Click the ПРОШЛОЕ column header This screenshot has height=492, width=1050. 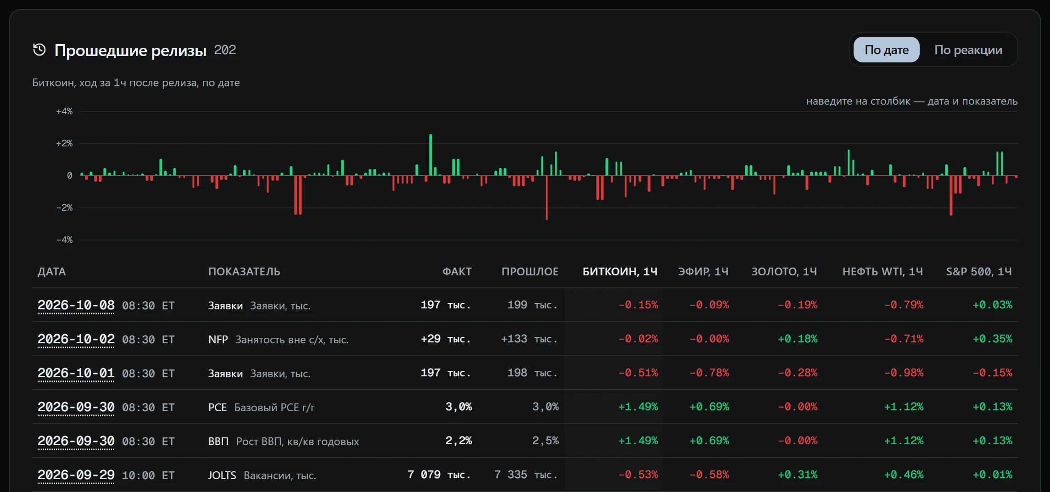click(x=530, y=272)
